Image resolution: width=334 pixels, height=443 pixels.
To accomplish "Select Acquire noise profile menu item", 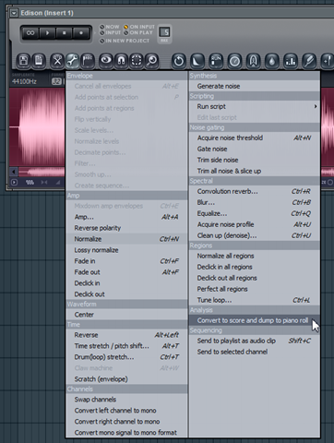I will 255,224.
